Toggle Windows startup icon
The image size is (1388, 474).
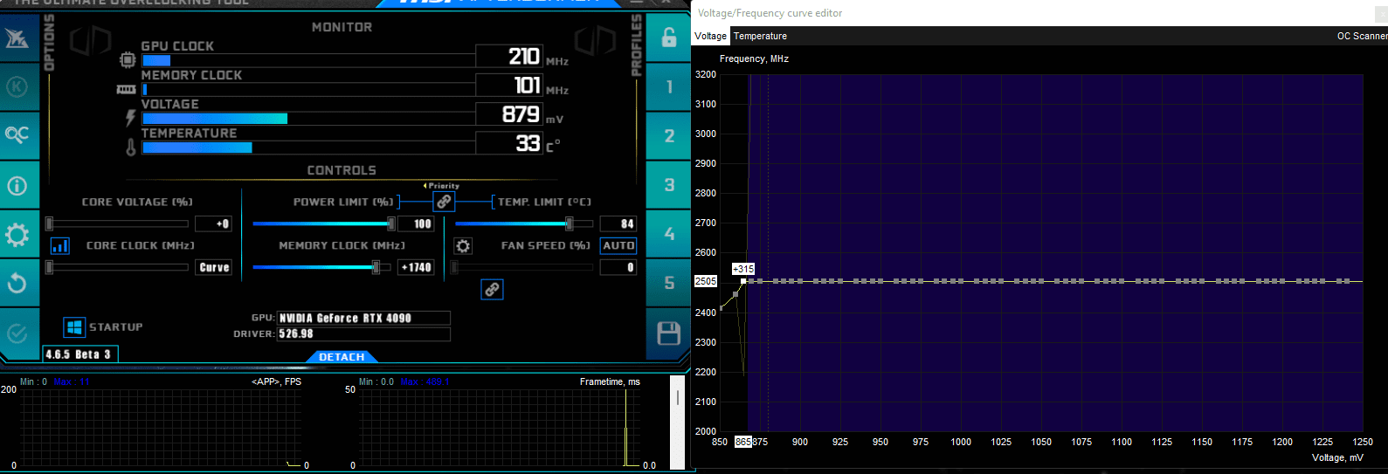pos(74,327)
